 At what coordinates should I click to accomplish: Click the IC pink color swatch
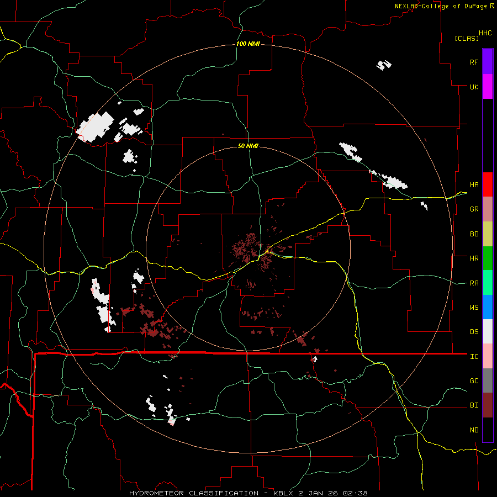click(x=488, y=356)
